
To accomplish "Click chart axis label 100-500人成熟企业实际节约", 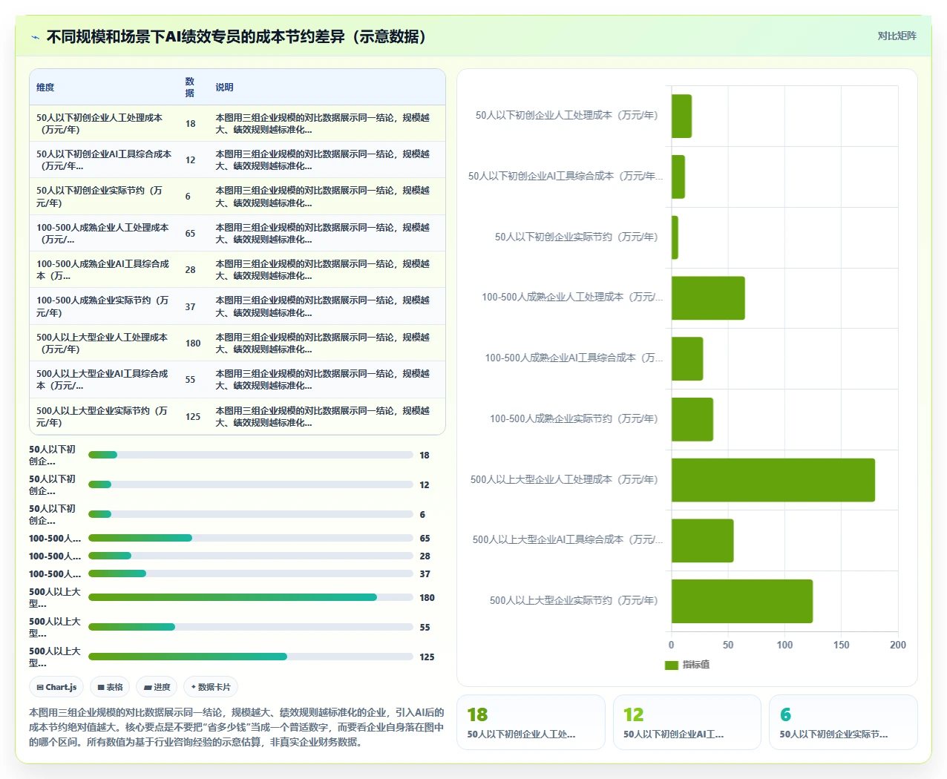I will 574,419.
